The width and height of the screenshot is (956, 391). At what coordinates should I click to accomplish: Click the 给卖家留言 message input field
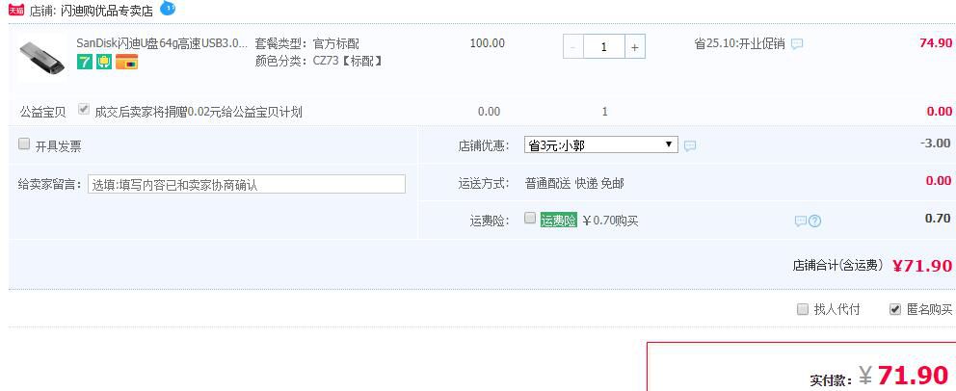point(247,184)
